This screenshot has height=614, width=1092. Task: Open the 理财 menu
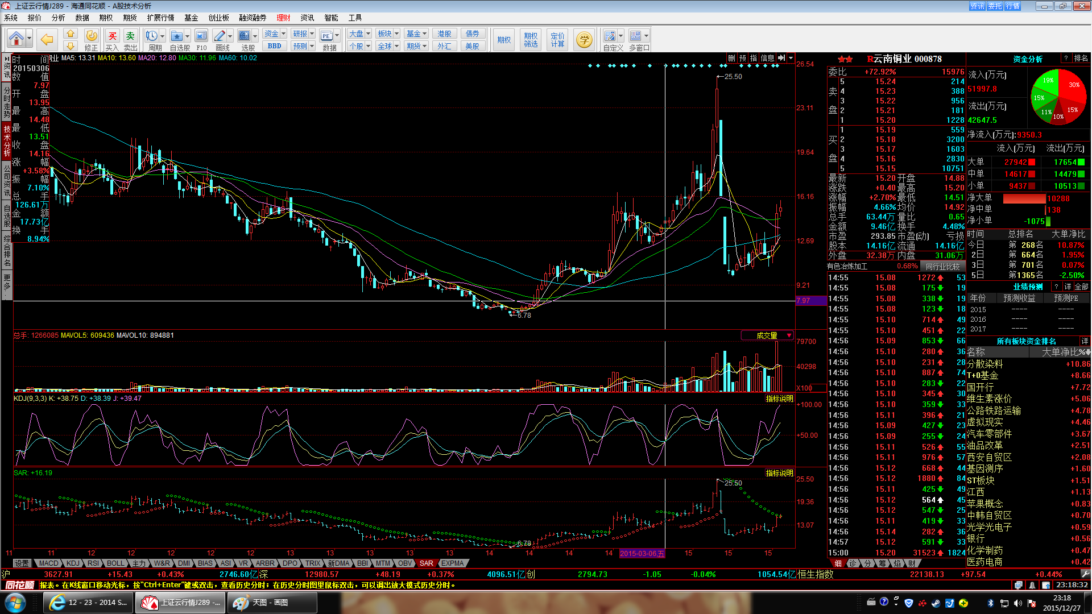[283, 18]
